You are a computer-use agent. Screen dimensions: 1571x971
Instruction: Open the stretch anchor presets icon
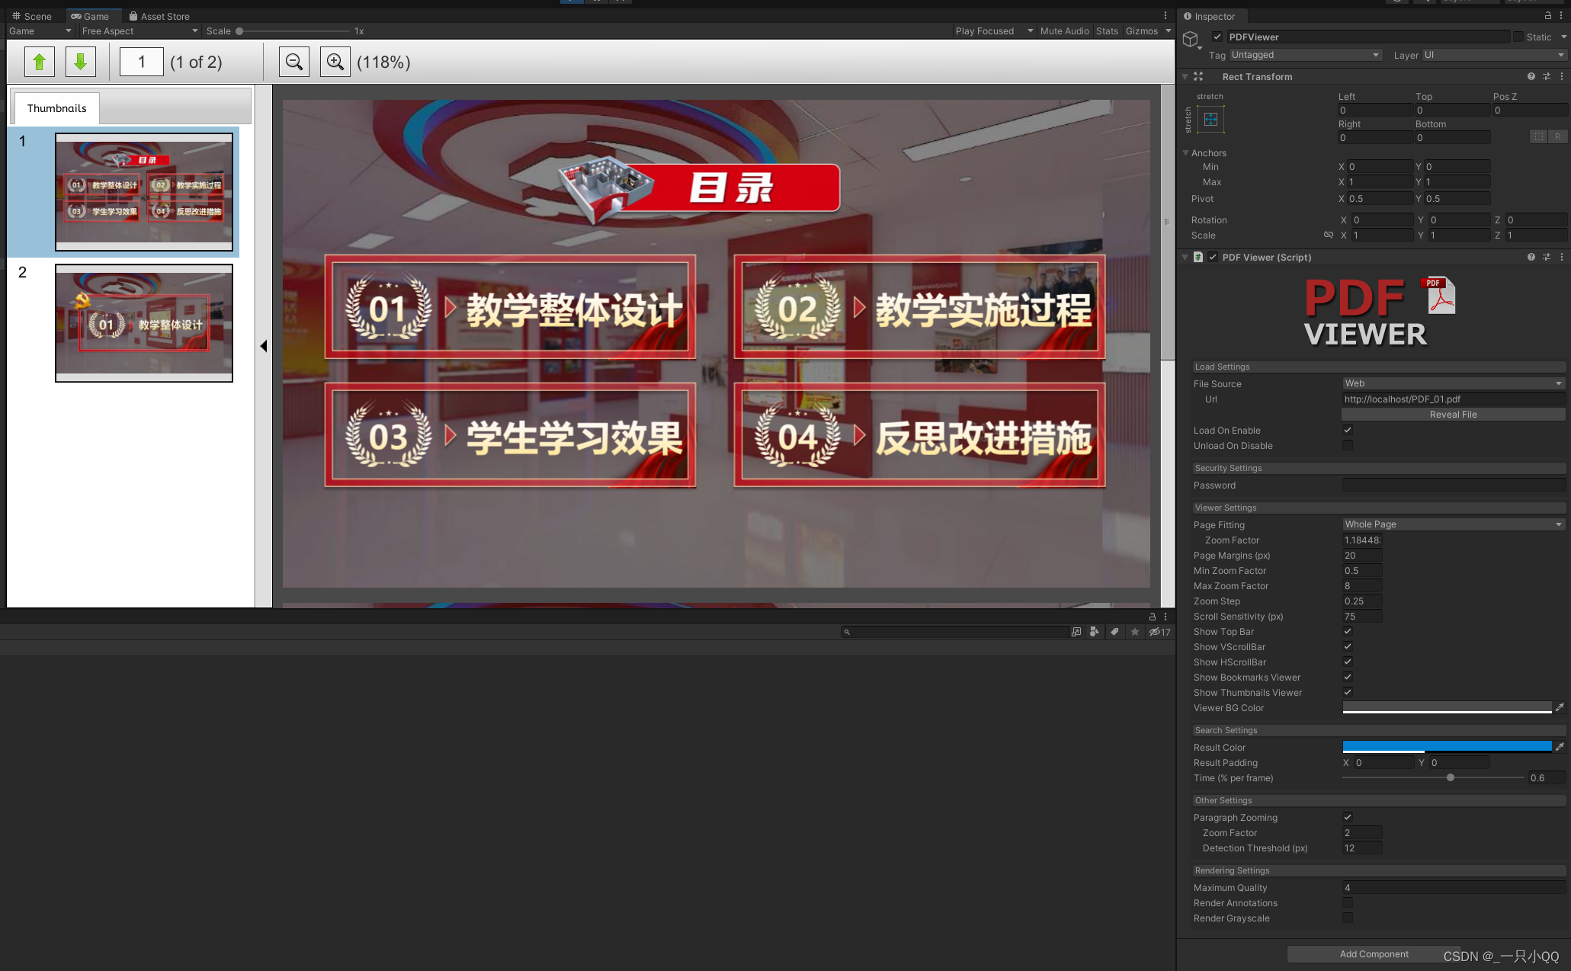tap(1210, 120)
